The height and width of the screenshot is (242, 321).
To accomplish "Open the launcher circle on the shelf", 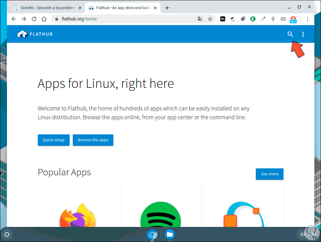I will click(7, 234).
